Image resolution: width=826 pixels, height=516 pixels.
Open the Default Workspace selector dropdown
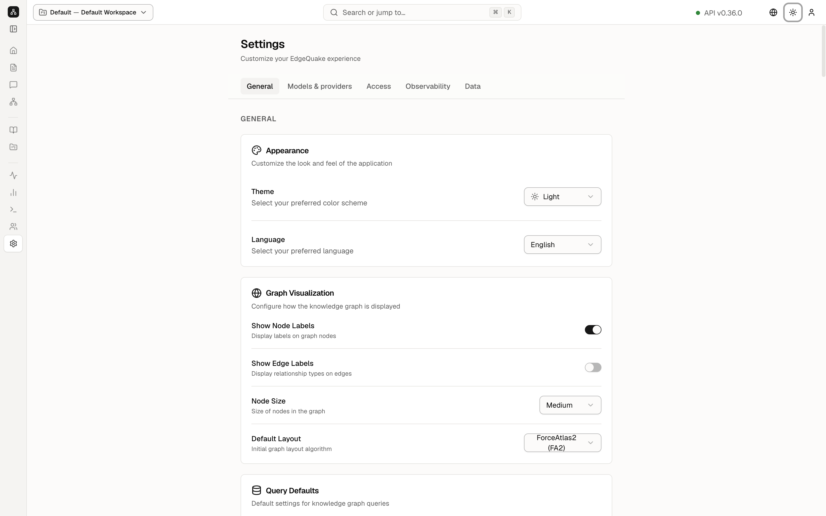93,12
